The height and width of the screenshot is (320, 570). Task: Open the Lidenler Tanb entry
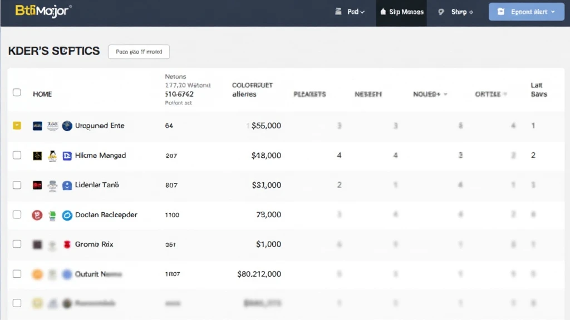(97, 184)
